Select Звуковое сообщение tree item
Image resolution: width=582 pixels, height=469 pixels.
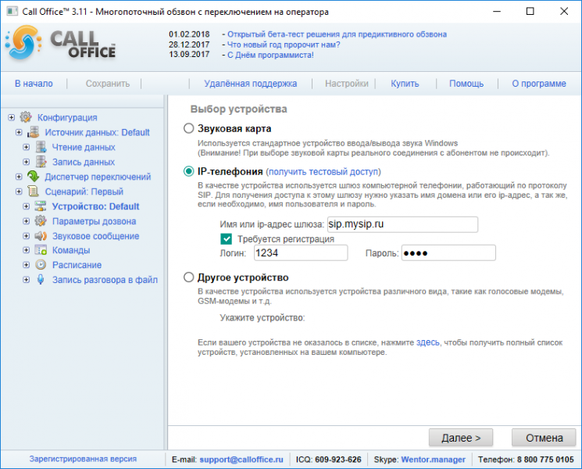coord(95,236)
